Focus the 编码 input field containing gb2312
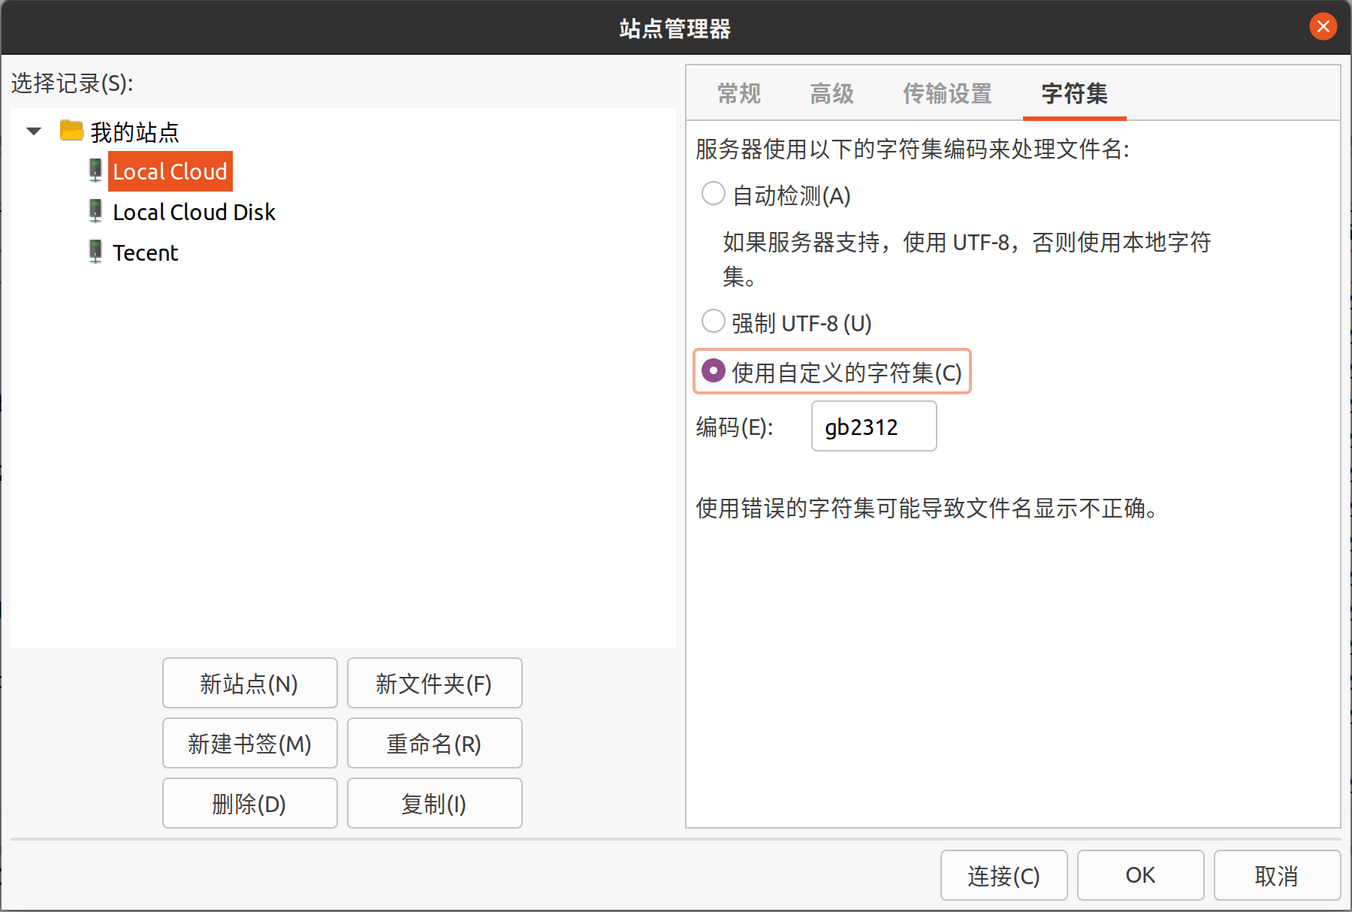 [x=874, y=427]
